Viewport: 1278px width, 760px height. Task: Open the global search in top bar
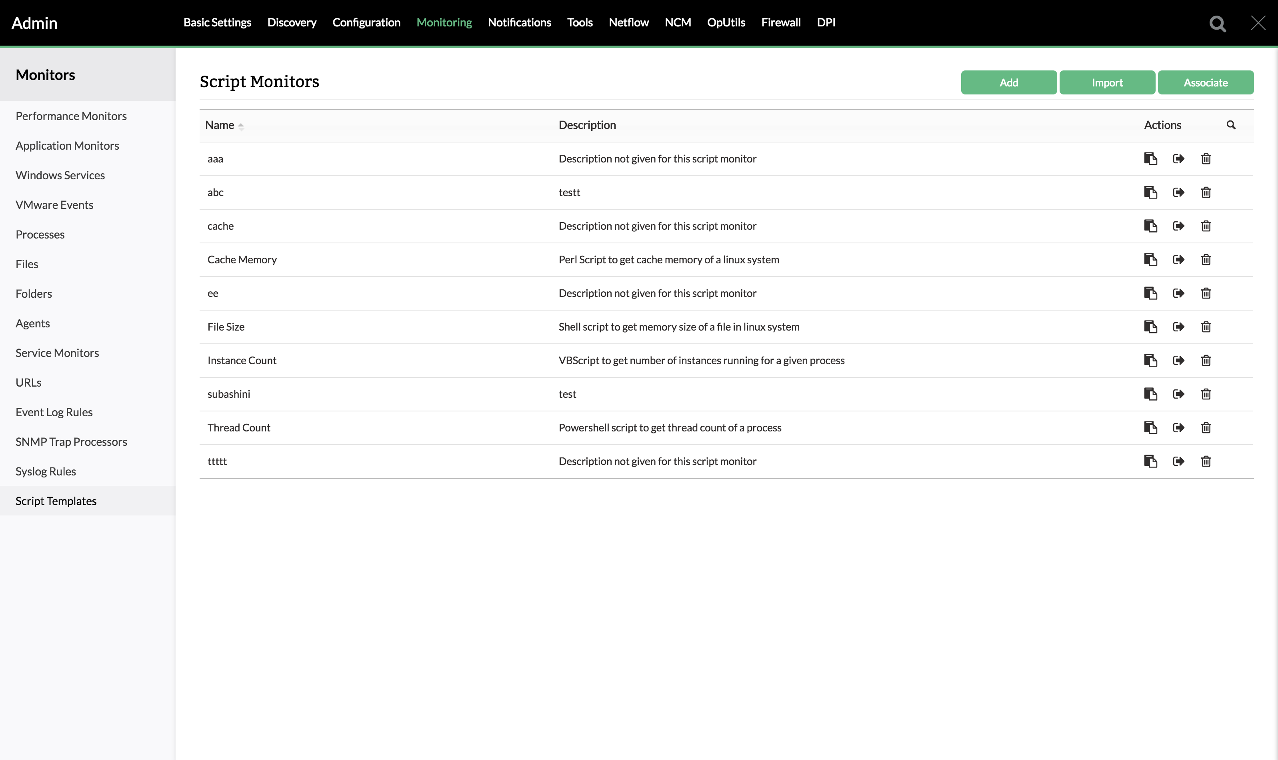coord(1218,24)
